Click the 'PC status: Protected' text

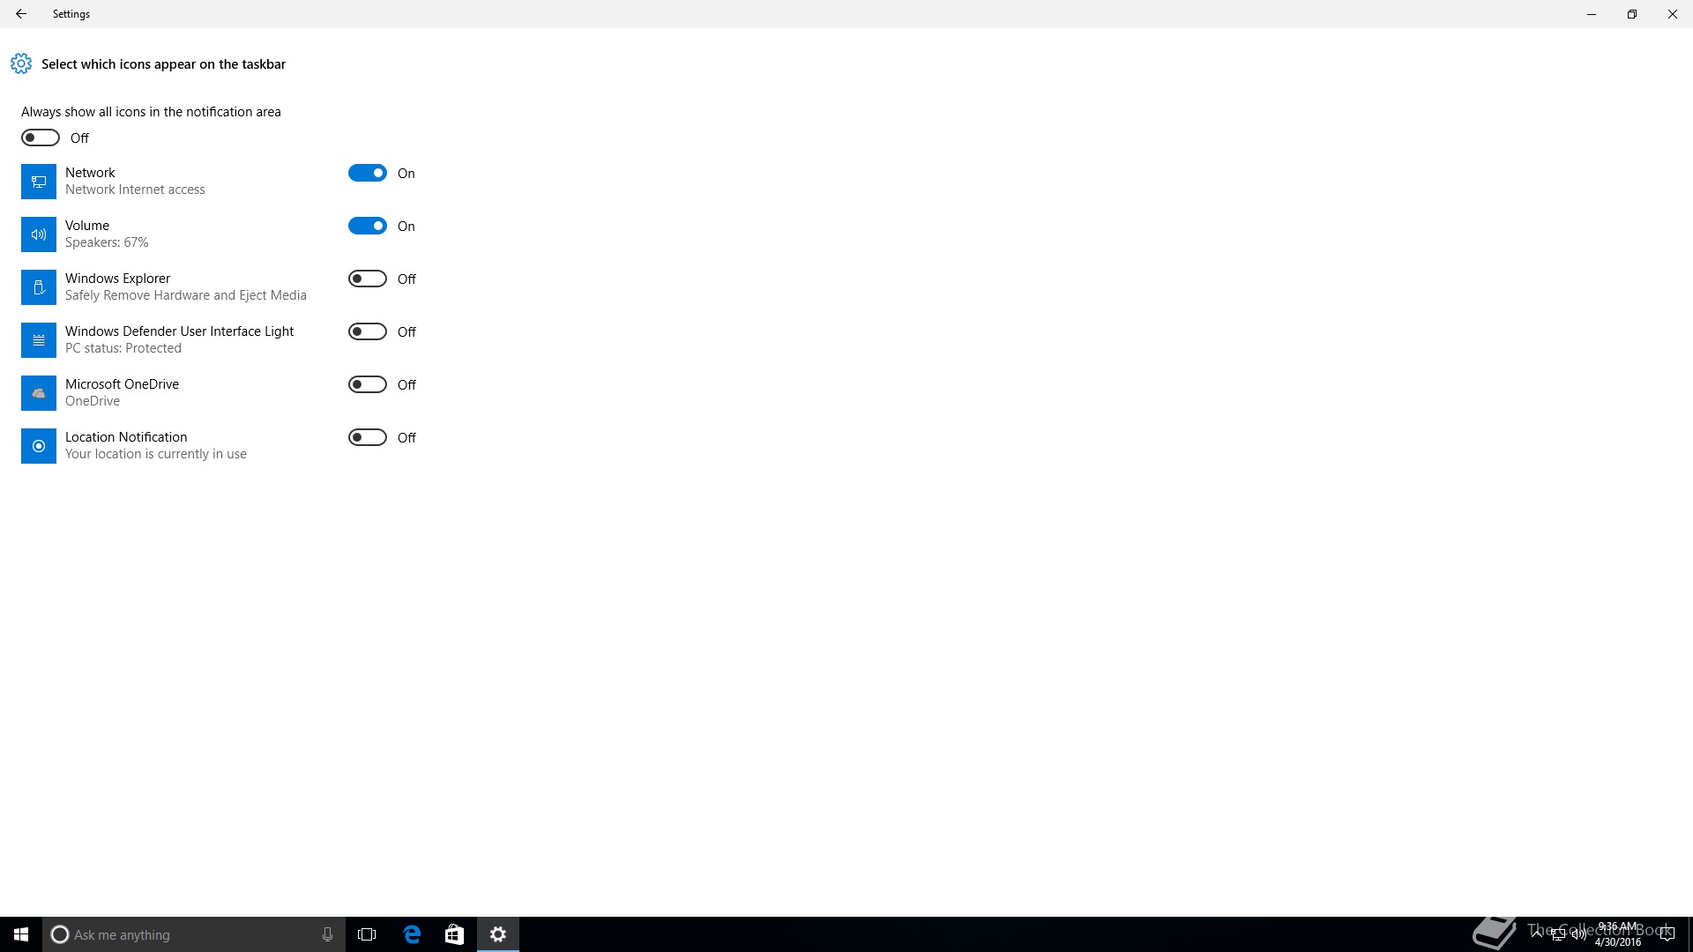[x=123, y=348]
